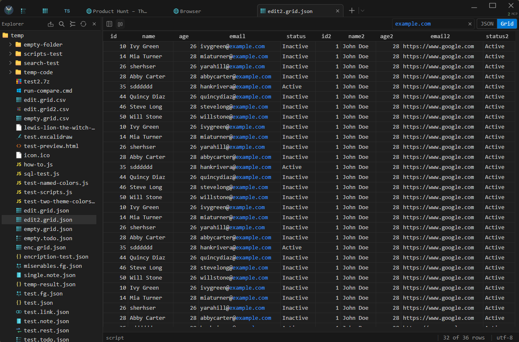519x342 pixels.
Task: Click the Explorer search icon
Action: (62, 24)
